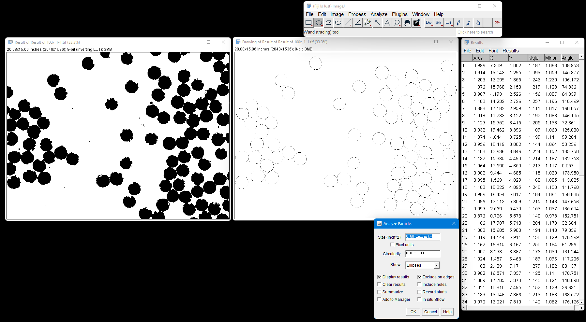Open the Results menu in Results window
The image size is (586, 322).
(x=510, y=51)
